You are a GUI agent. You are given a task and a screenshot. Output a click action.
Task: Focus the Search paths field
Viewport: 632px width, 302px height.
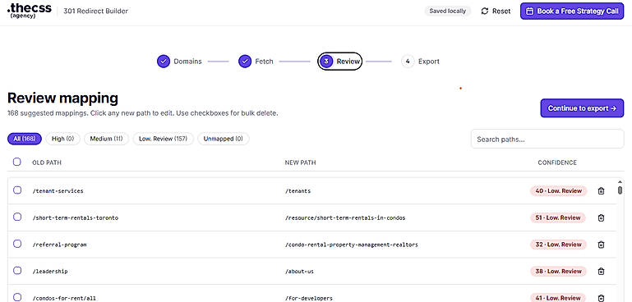547,139
